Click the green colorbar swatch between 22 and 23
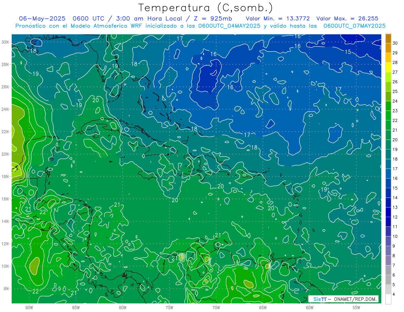404x312 pixels. pyautogui.click(x=388, y=115)
